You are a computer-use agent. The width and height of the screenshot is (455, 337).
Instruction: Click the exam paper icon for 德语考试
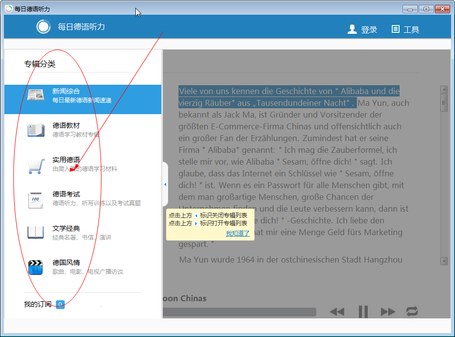coord(36,200)
